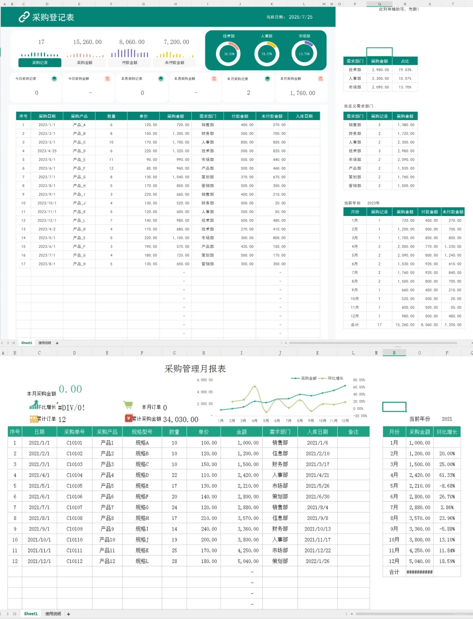Select the 付款金额 sparkline card
The image size is (473, 619).
(130, 62)
